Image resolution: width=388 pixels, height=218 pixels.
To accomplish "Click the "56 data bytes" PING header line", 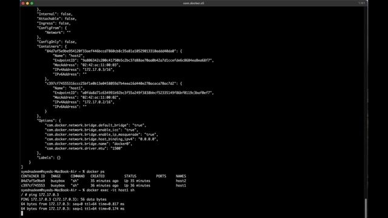I will pyautogui.click(x=64, y=199).
